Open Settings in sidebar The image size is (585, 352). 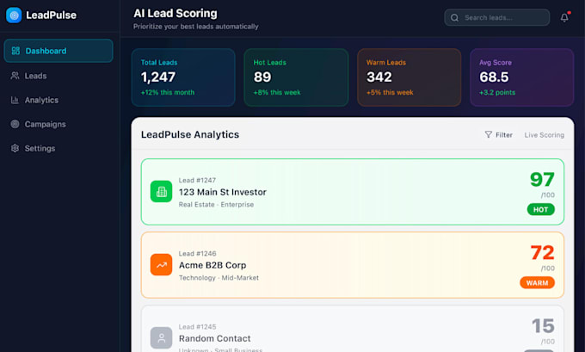58,148
